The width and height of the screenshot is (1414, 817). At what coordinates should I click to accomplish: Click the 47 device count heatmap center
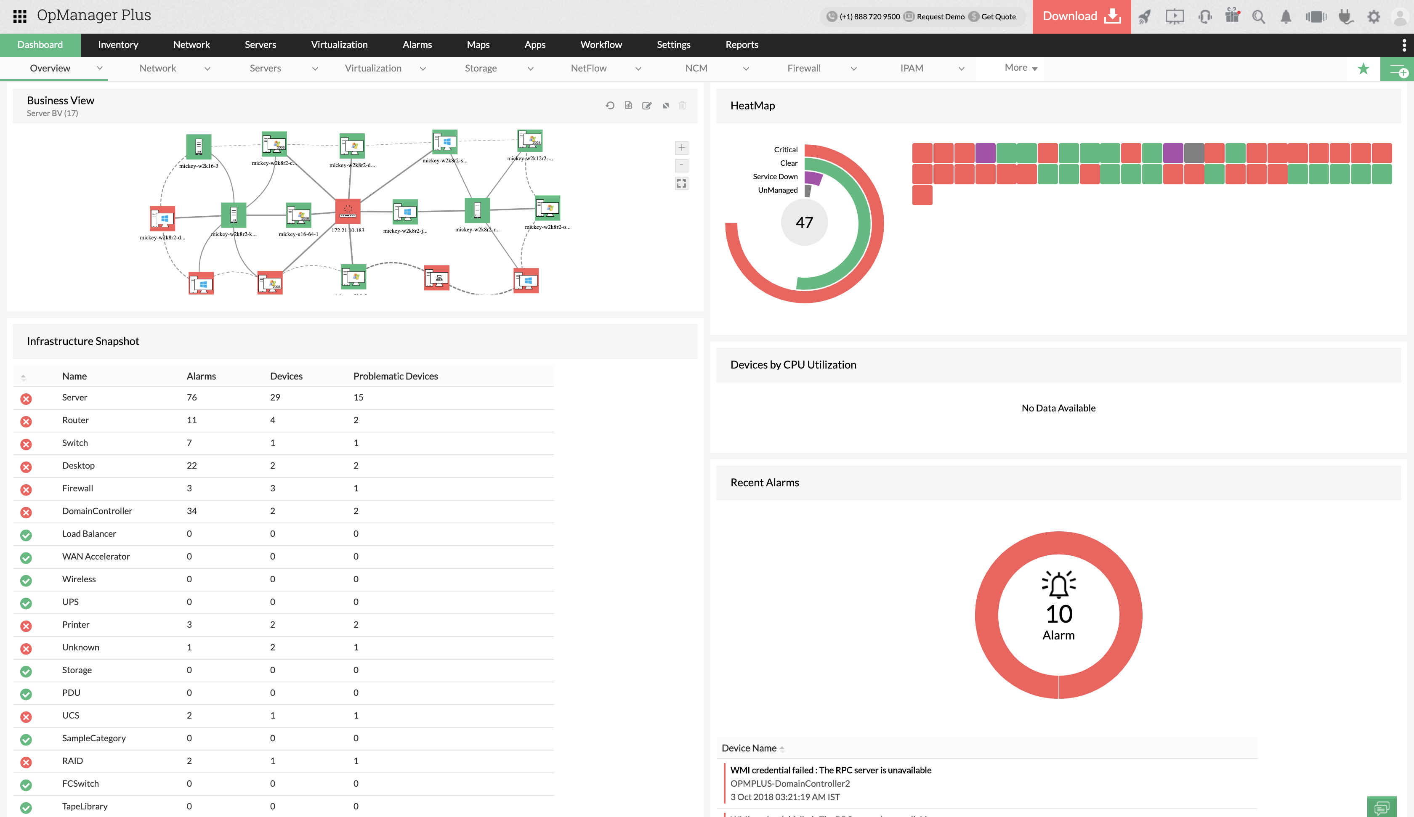pyautogui.click(x=804, y=223)
